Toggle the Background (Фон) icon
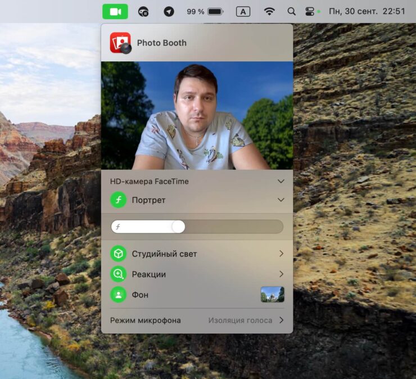Screen dimensions: 416x379 [x=118, y=295]
